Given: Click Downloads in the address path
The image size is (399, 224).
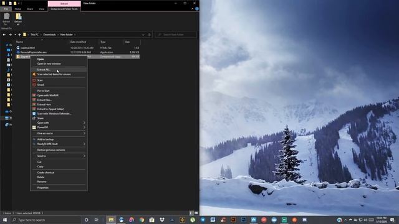Looking at the screenshot, I should pos(49,35).
